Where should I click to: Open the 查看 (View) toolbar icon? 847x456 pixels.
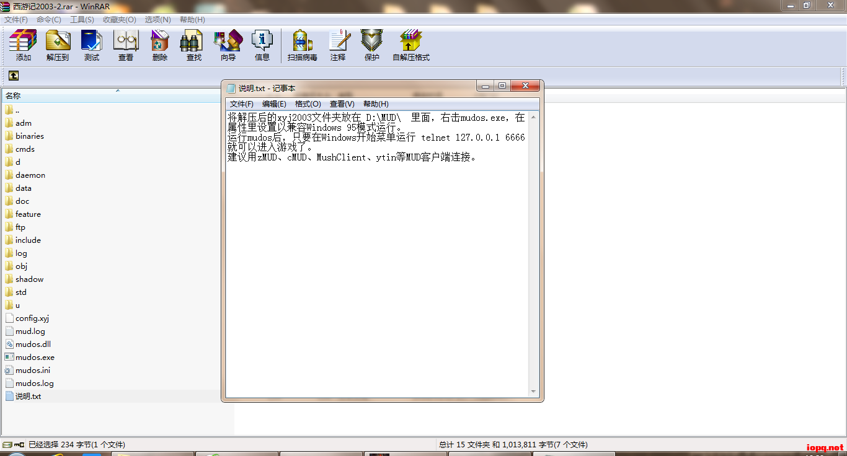coord(126,45)
